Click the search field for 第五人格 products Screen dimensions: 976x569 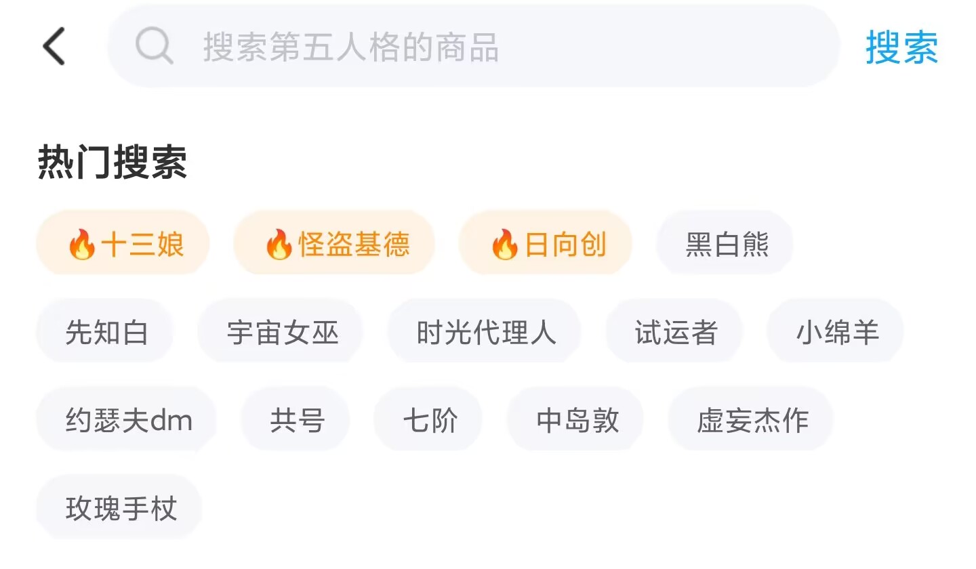click(x=474, y=47)
